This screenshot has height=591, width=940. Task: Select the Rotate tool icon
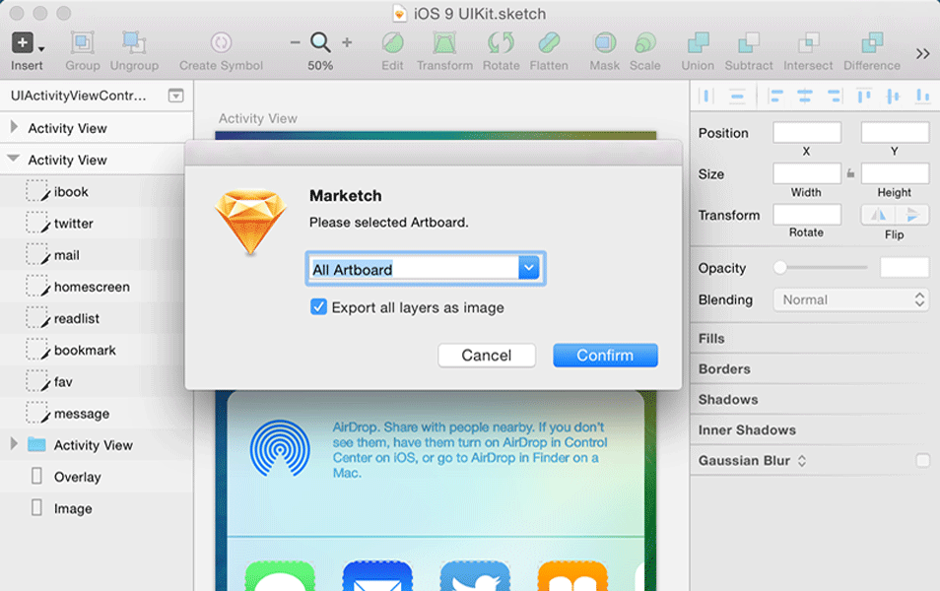501,43
